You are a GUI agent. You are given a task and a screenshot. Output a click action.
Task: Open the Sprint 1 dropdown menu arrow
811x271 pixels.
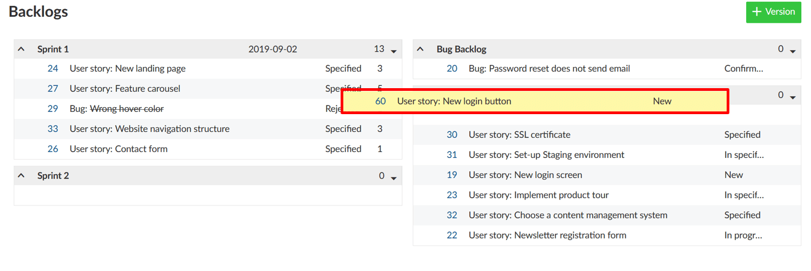point(394,51)
